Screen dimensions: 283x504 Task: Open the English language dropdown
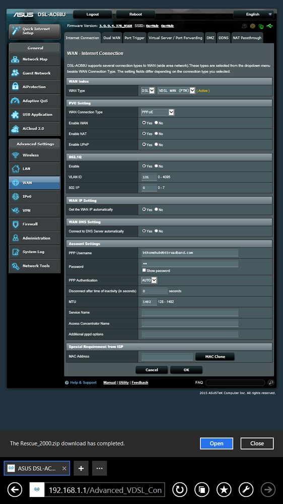pyautogui.click(x=253, y=15)
